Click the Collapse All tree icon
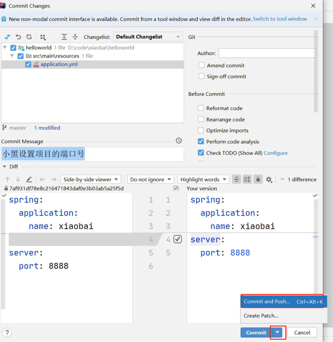Screen dimensions: 333x342 (75, 37)
